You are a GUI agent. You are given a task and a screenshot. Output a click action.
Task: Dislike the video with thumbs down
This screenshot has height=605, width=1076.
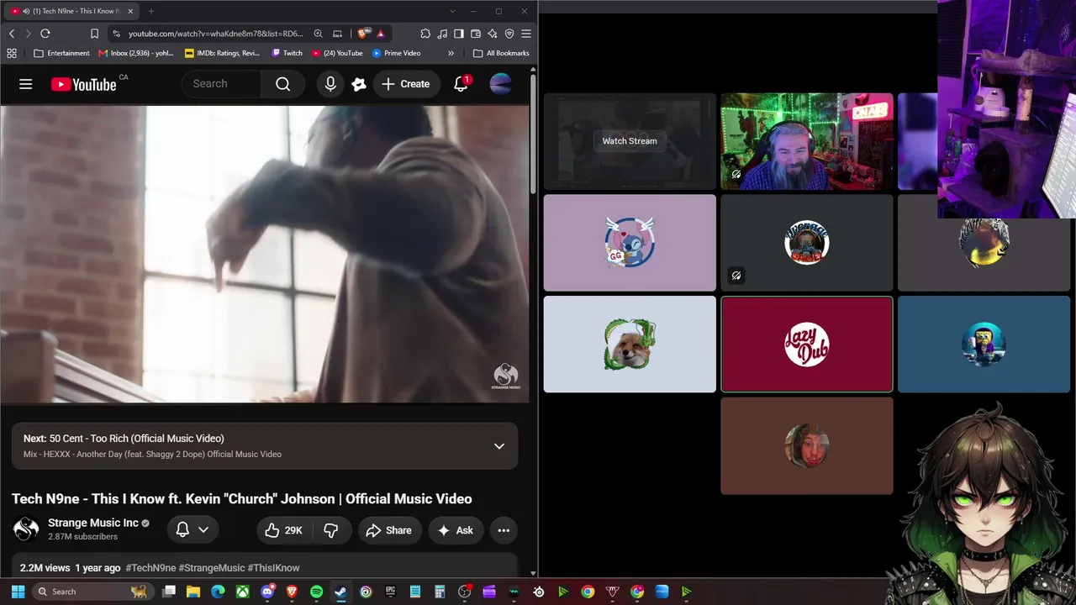coord(331,530)
